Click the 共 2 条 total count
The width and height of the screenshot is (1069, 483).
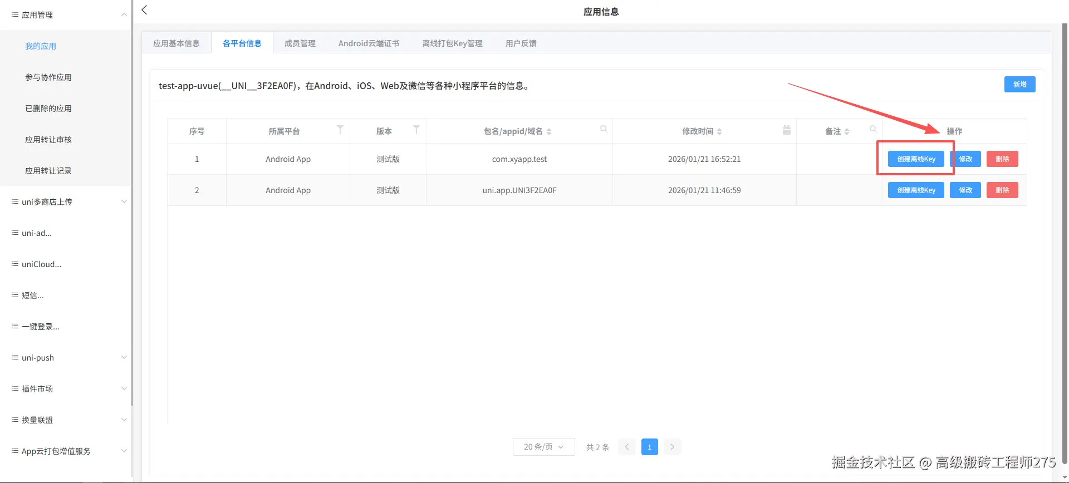tap(597, 447)
